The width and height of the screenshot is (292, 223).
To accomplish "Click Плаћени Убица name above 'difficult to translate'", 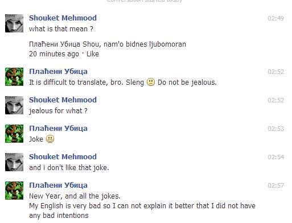I will tap(58, 72).
